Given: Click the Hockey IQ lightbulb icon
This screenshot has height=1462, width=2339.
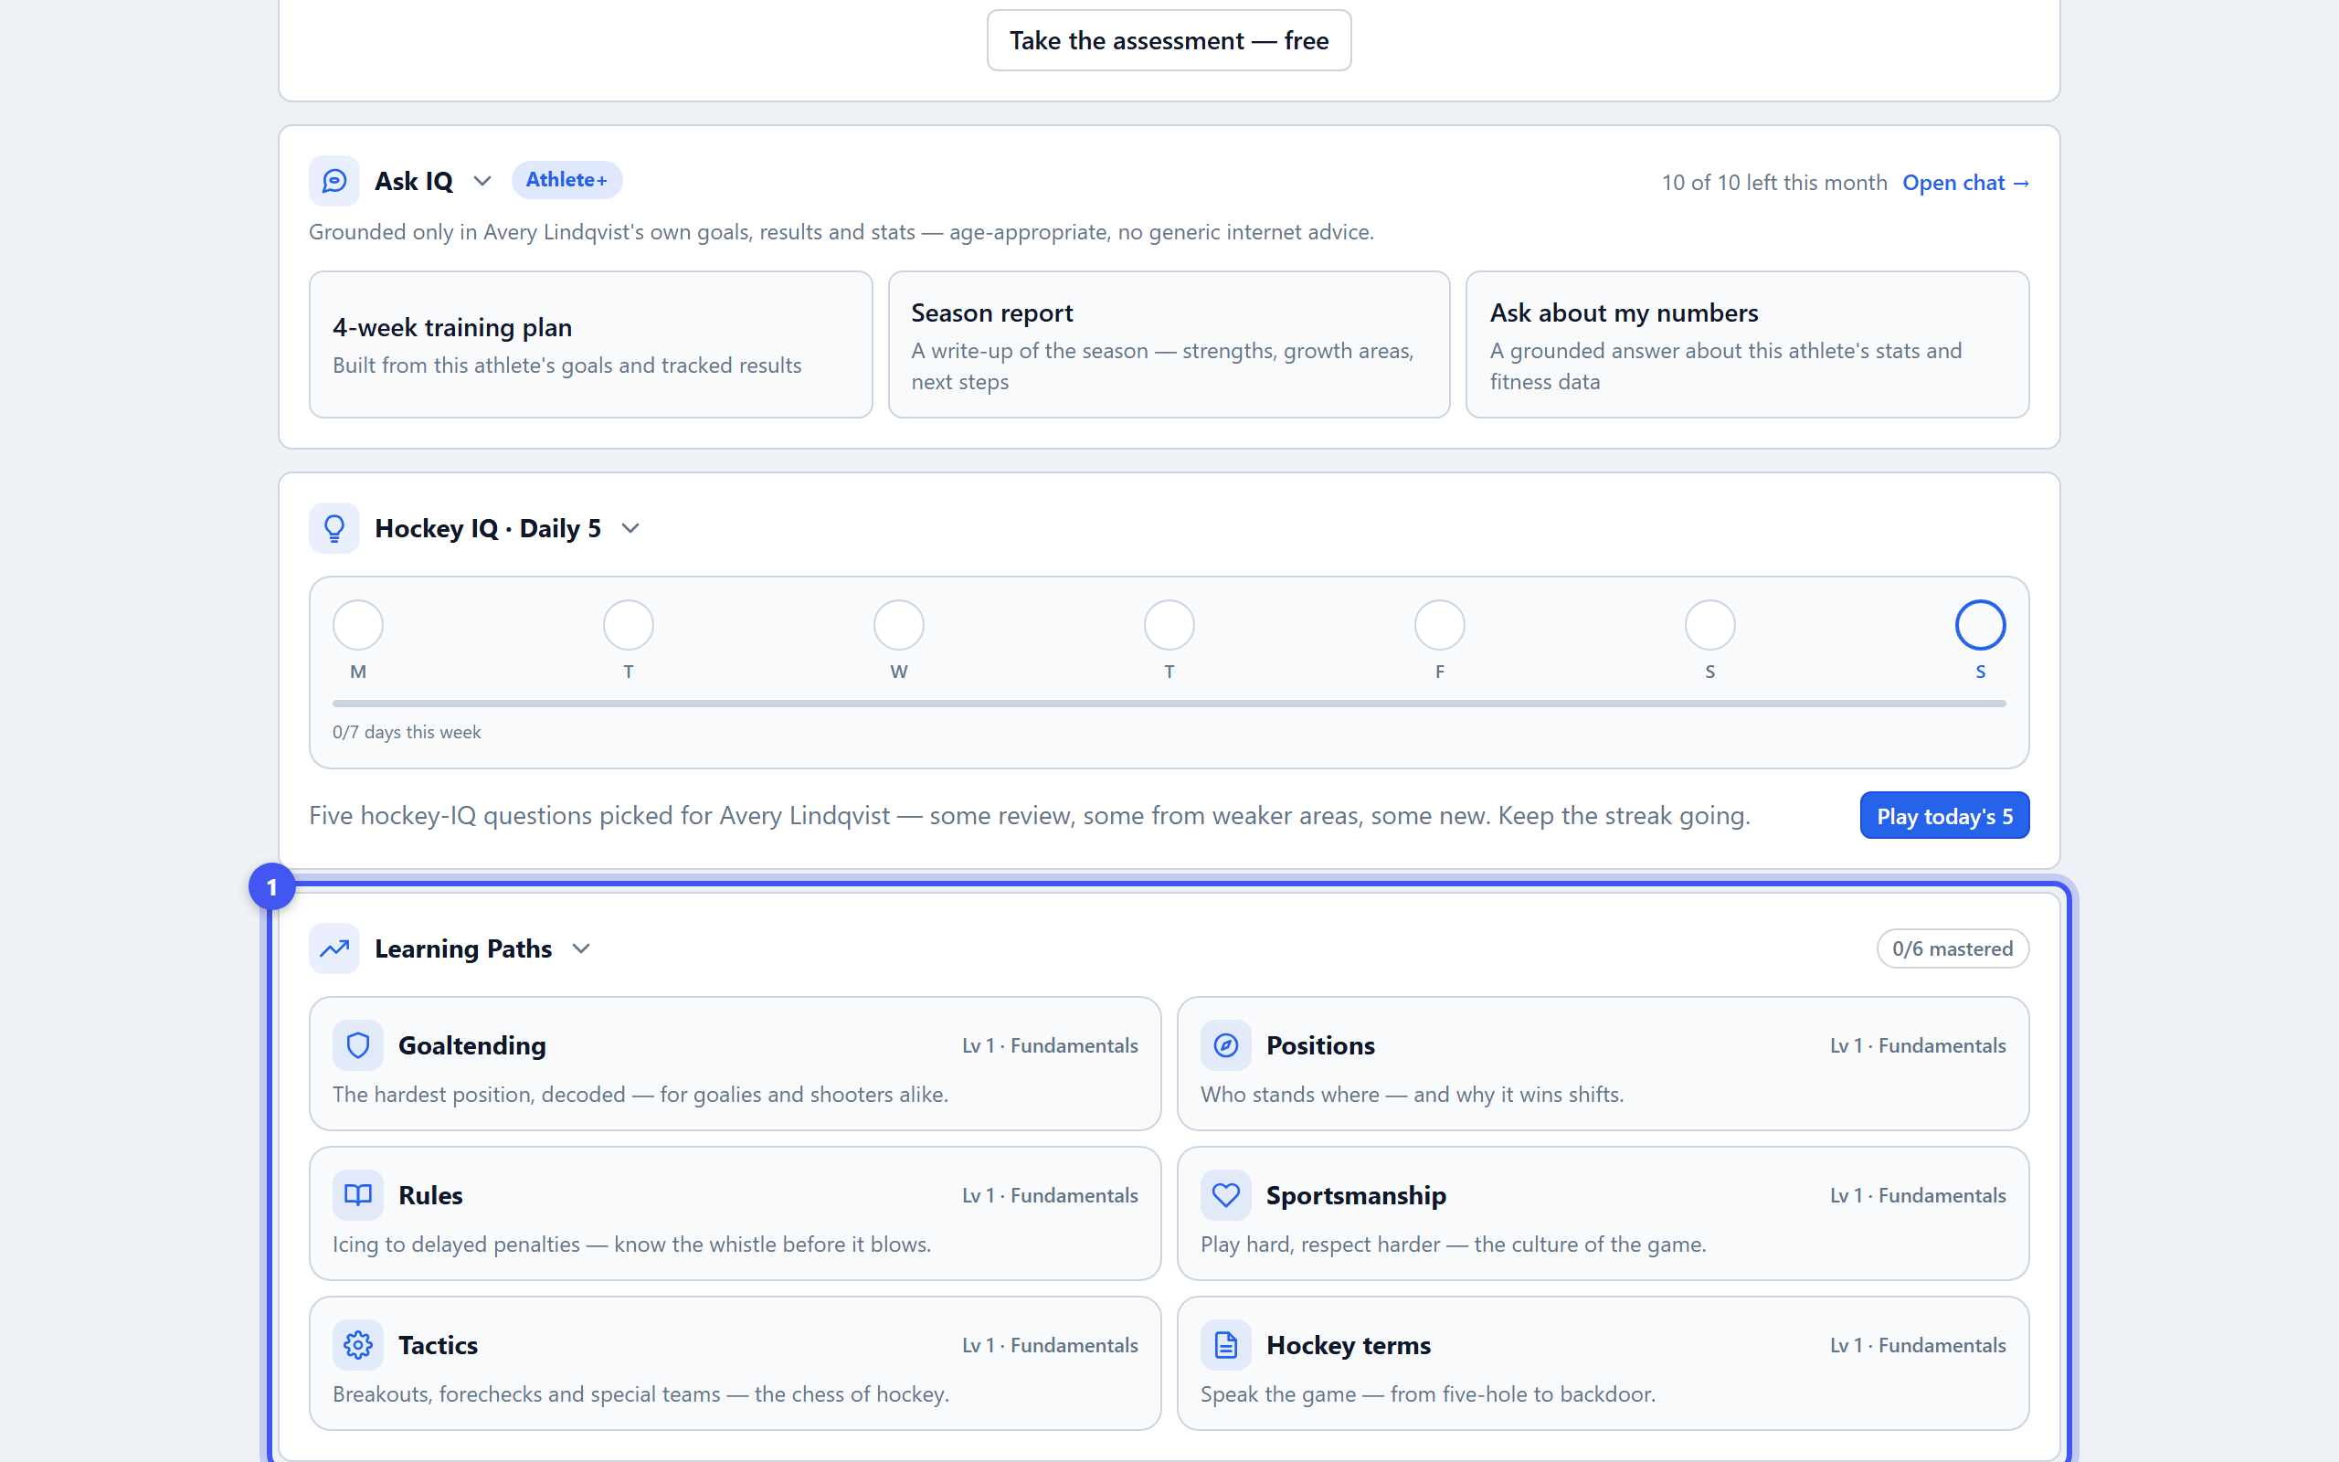Looking at the screenshot, I should 333,528.
